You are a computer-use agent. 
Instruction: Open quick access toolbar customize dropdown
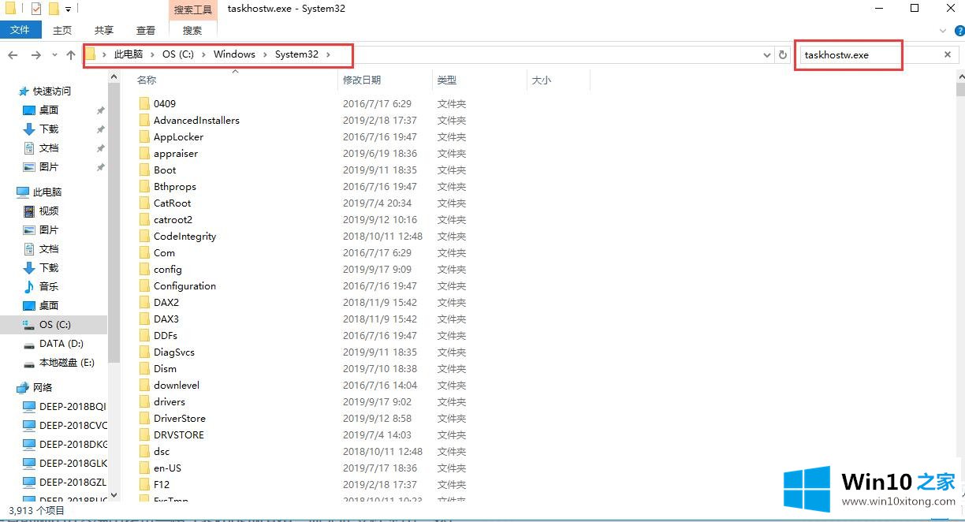tap(69, 9)
